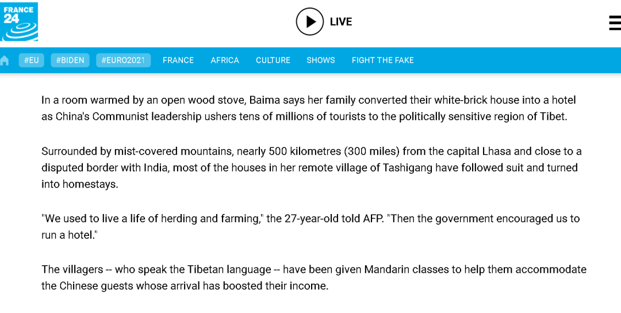Open the CULTURE section
Viewport: 621px width, 313px height.
tap(273, 60)
